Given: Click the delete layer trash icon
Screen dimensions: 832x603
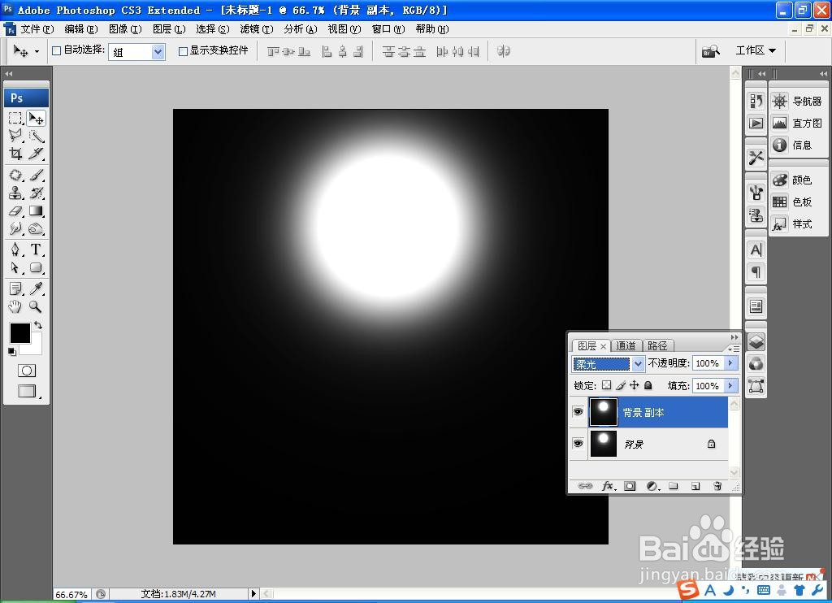Looking at the screenshot, I should [717, 486].
